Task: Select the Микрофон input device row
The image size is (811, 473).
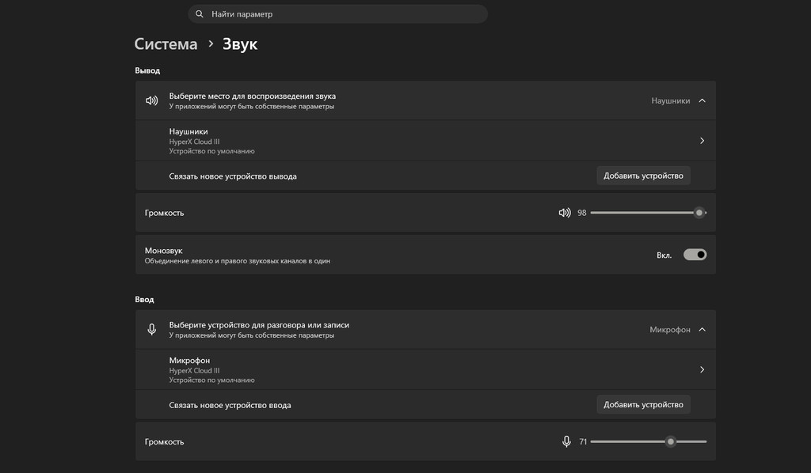Action: pyautogui.click(x=425, y=369)
